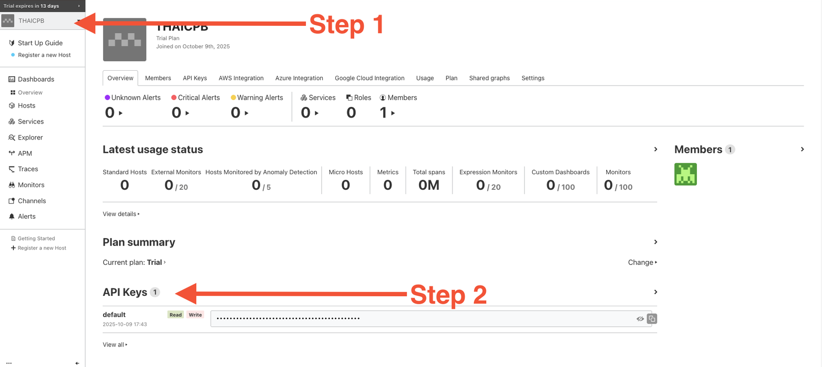This screenshot has height=367, width=822.
Task: Open the trial expiration banner
Action: (42, 6)
